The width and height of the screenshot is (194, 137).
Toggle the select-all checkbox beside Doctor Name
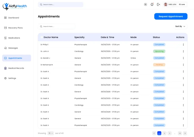tap(42, 37)
